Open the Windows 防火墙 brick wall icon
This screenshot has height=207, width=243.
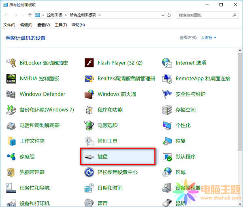click(x=89, y=94)
